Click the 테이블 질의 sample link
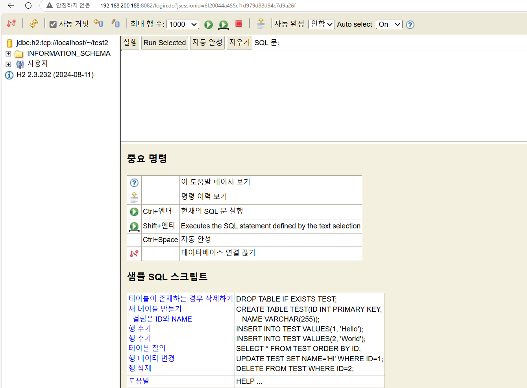Image resolution: width=527 pixels, height=388 pixels. click(147, 348)
